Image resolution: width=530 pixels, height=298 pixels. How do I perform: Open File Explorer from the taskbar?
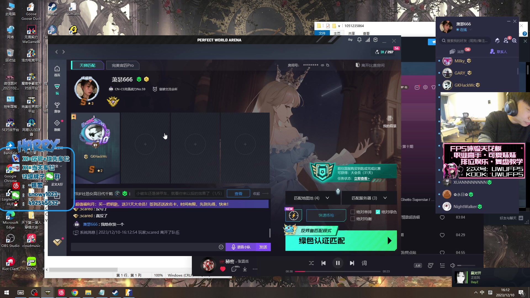click(88, 292)
